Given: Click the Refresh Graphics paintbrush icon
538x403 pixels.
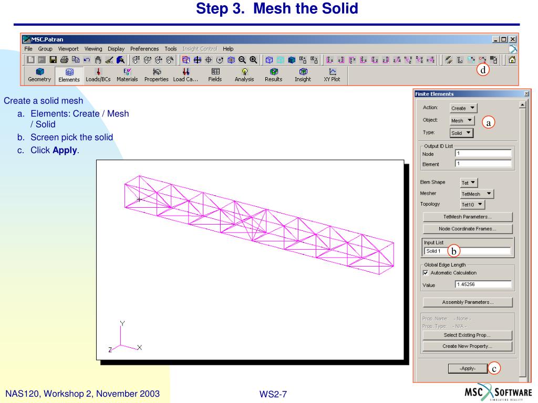Looking at the screenshot, I should coord(120,60).
